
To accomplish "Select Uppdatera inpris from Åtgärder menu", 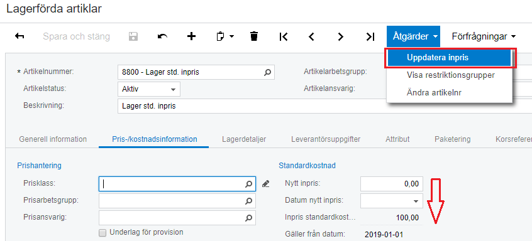I will (450, 58).
